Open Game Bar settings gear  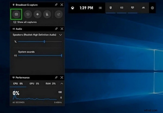(x=152, y=8)
